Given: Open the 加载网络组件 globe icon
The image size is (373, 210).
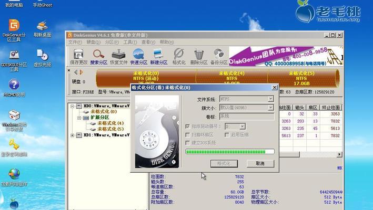Looking at the screenshot, I should [14, 177].
